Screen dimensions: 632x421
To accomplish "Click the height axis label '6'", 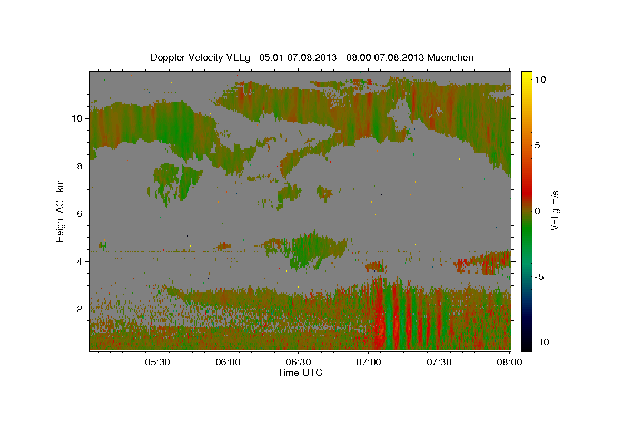I will pyautogui.click(x=80, y=214).
